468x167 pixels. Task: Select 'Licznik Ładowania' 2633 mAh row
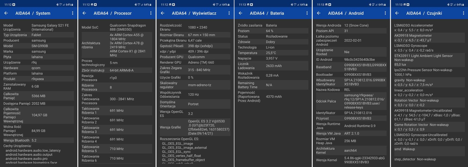pos(273,66)
